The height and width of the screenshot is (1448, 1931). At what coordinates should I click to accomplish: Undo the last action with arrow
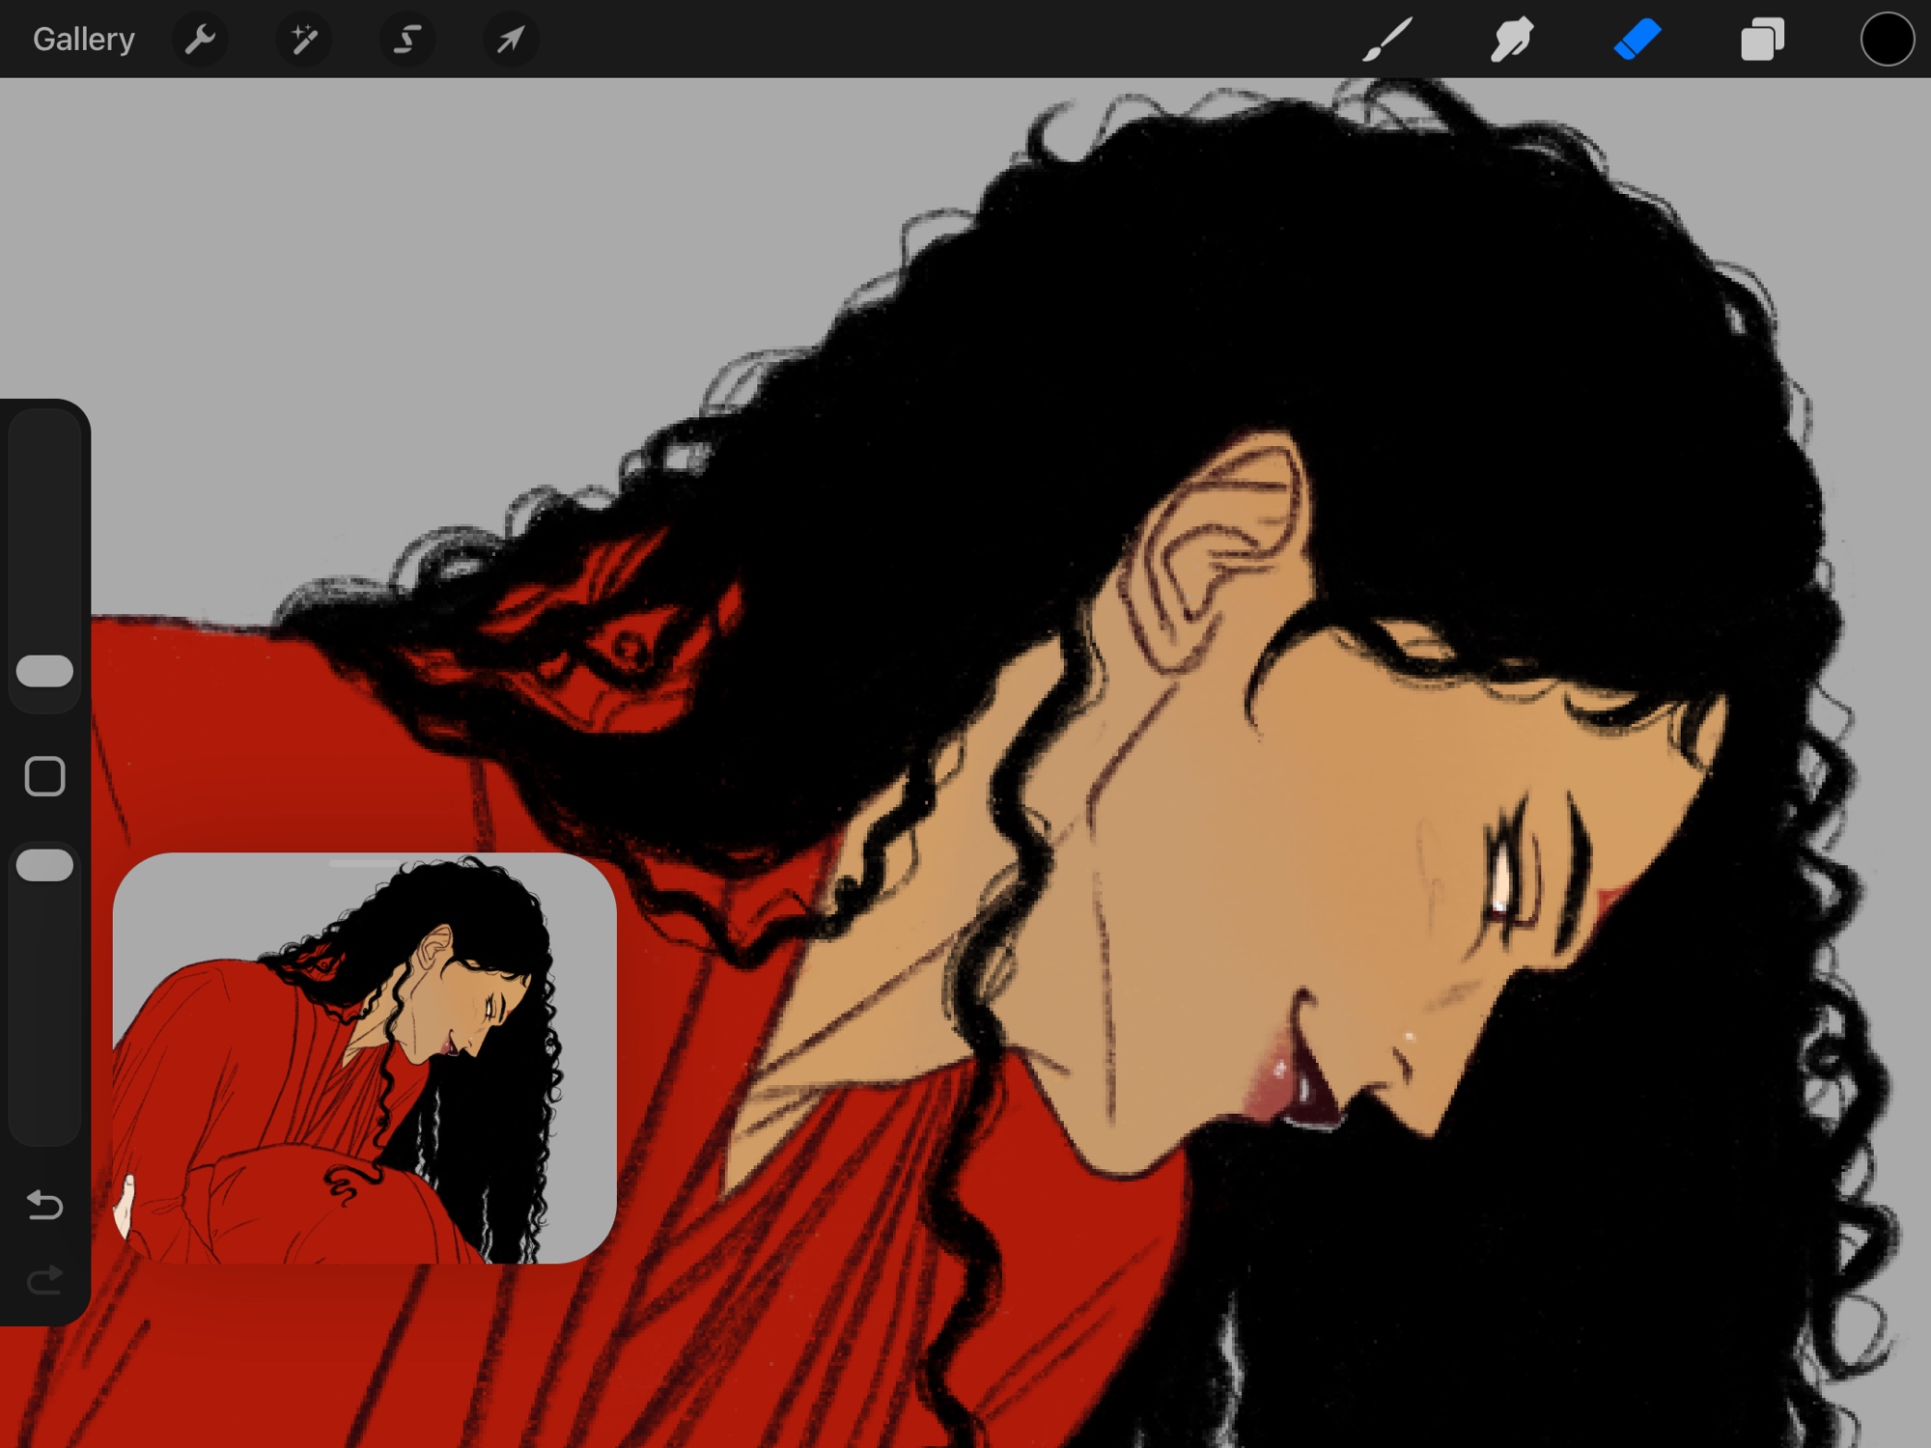coord(45,1205)
